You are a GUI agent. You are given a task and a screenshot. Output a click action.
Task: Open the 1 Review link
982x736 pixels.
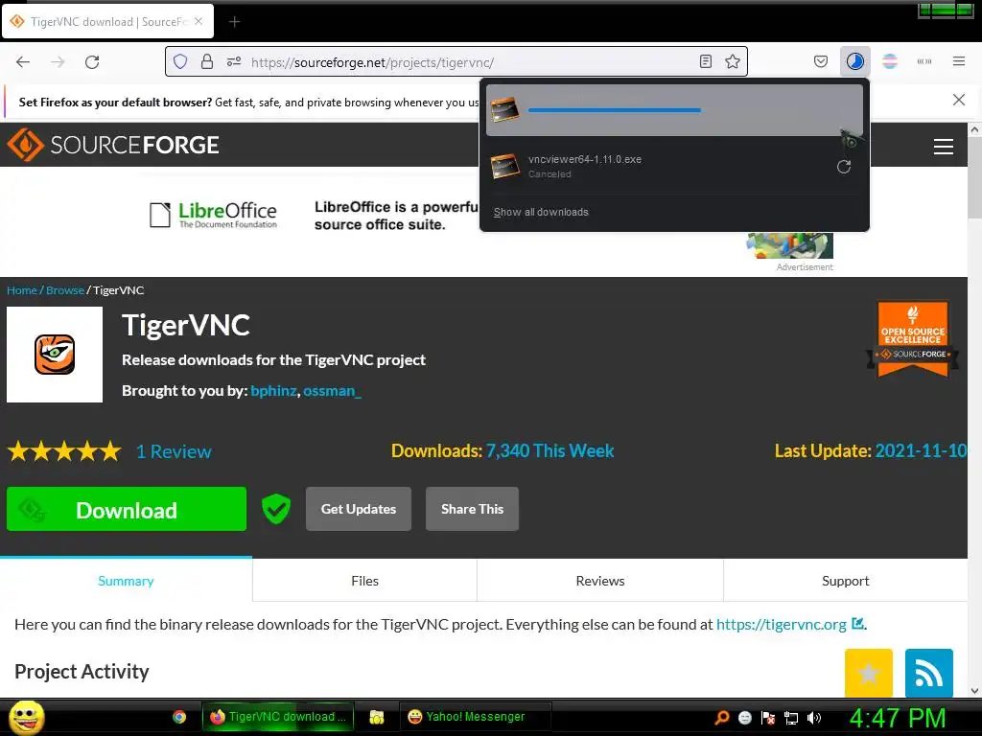click(175, 452)
